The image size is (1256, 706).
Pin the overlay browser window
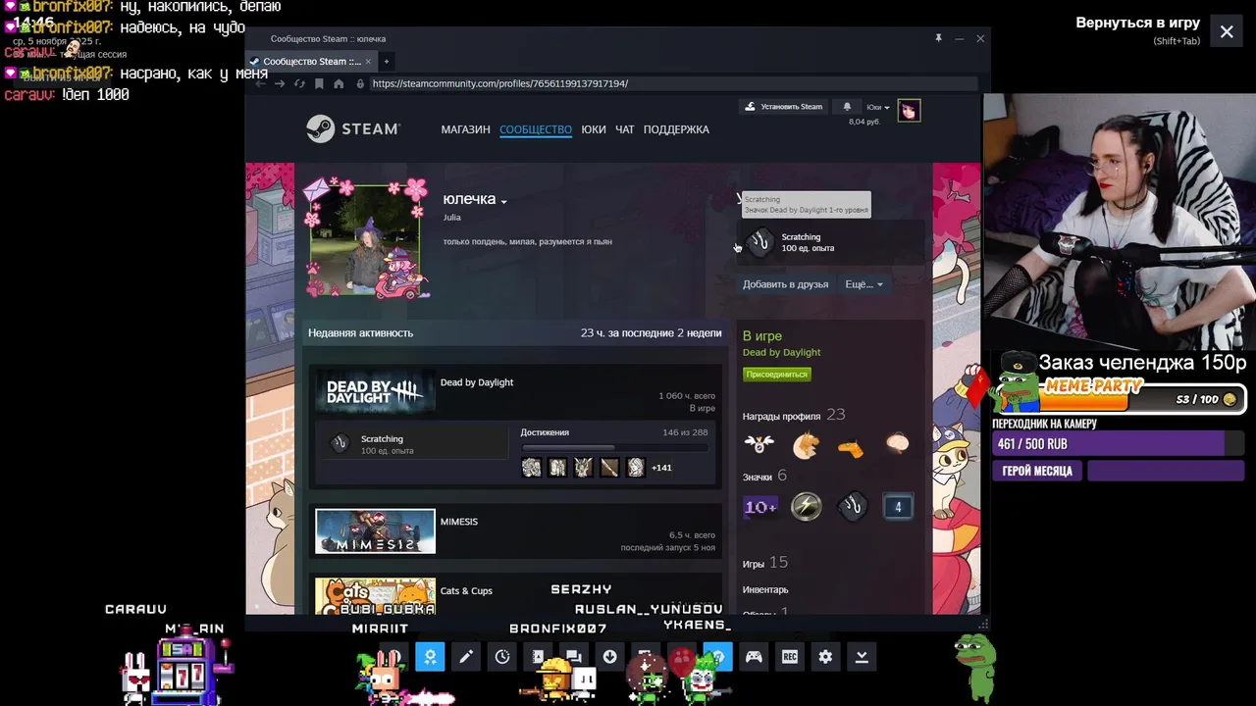pos(938,38)
